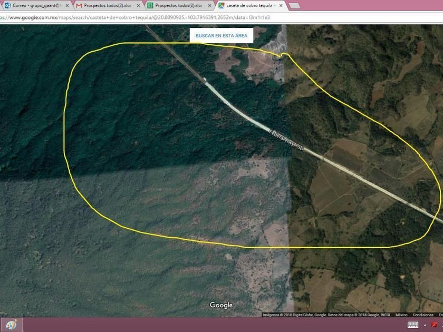
Task: Open the Condiciones link in map footer
Action: [x=423, y=315]
